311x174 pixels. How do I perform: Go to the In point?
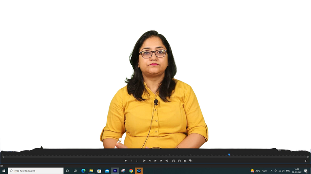coord(144,161)
